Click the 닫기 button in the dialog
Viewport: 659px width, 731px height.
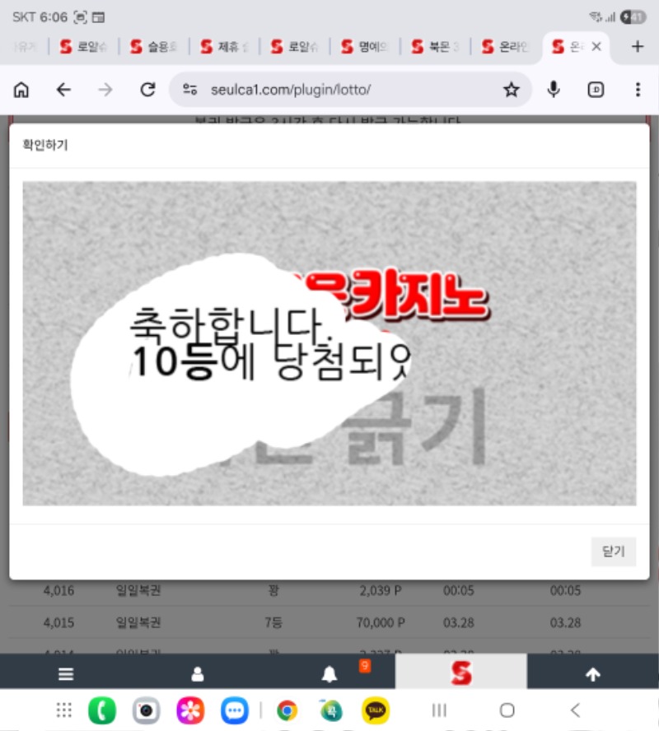(613, 552)
